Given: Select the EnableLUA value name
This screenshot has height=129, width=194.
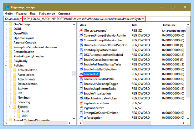Looking at the screenshot, I should (91, 74).
